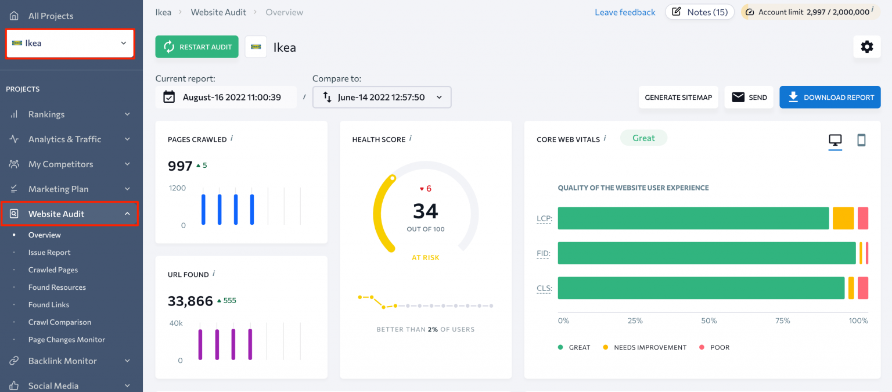892x392 pixels.
Task: Click info icon beside Health Score
Action: tap(410, 139)
